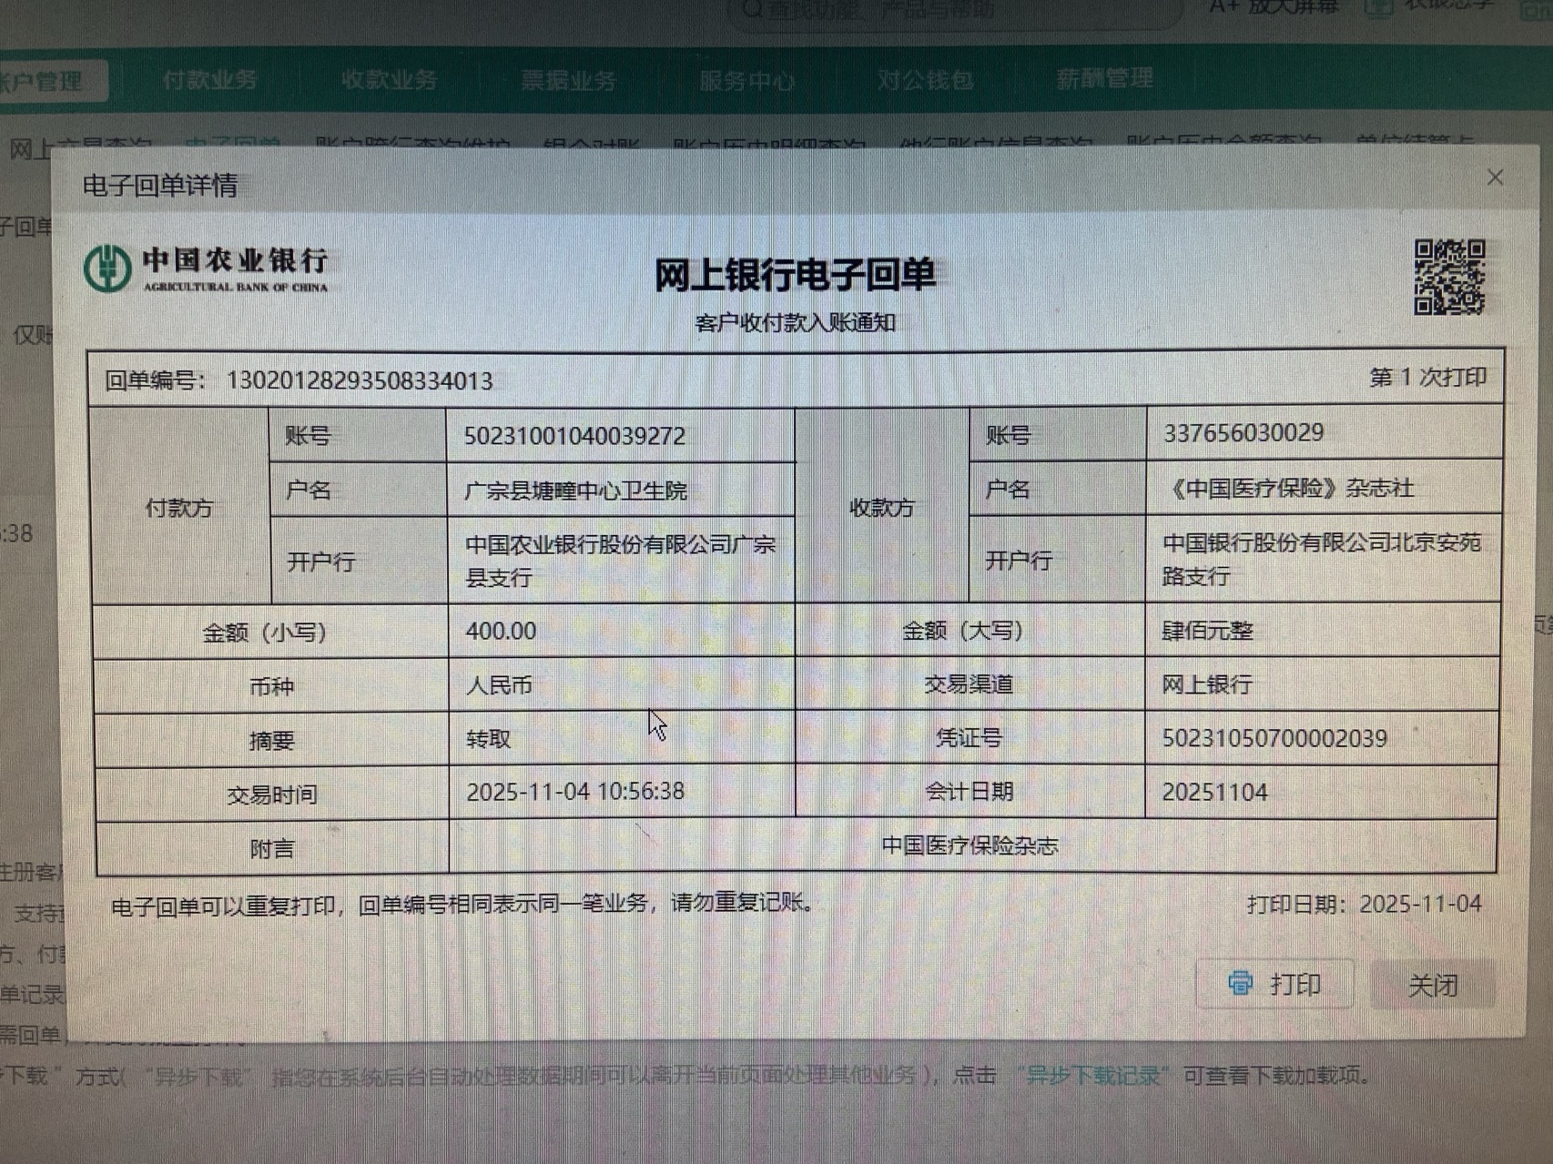Click the 凭证号 value 50231050700002039
Viewport: 1553px width, 1164px height.
(1274, 738)
